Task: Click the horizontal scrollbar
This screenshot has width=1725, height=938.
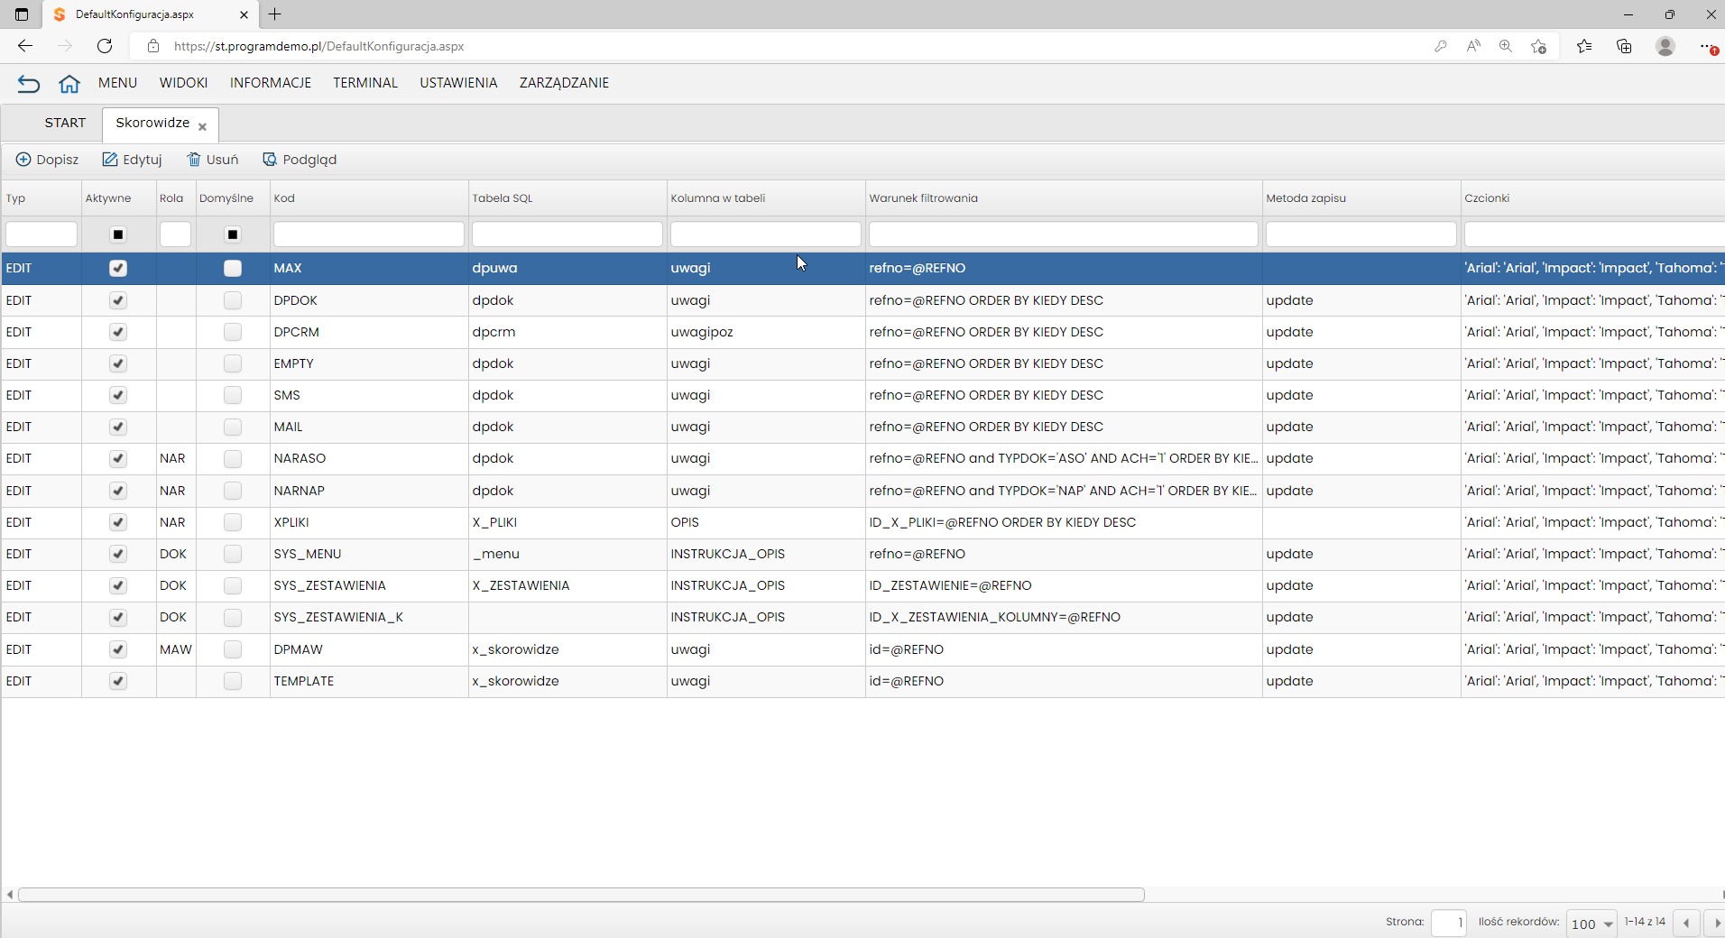Action: pyautogui.click(x=582, y=895)
